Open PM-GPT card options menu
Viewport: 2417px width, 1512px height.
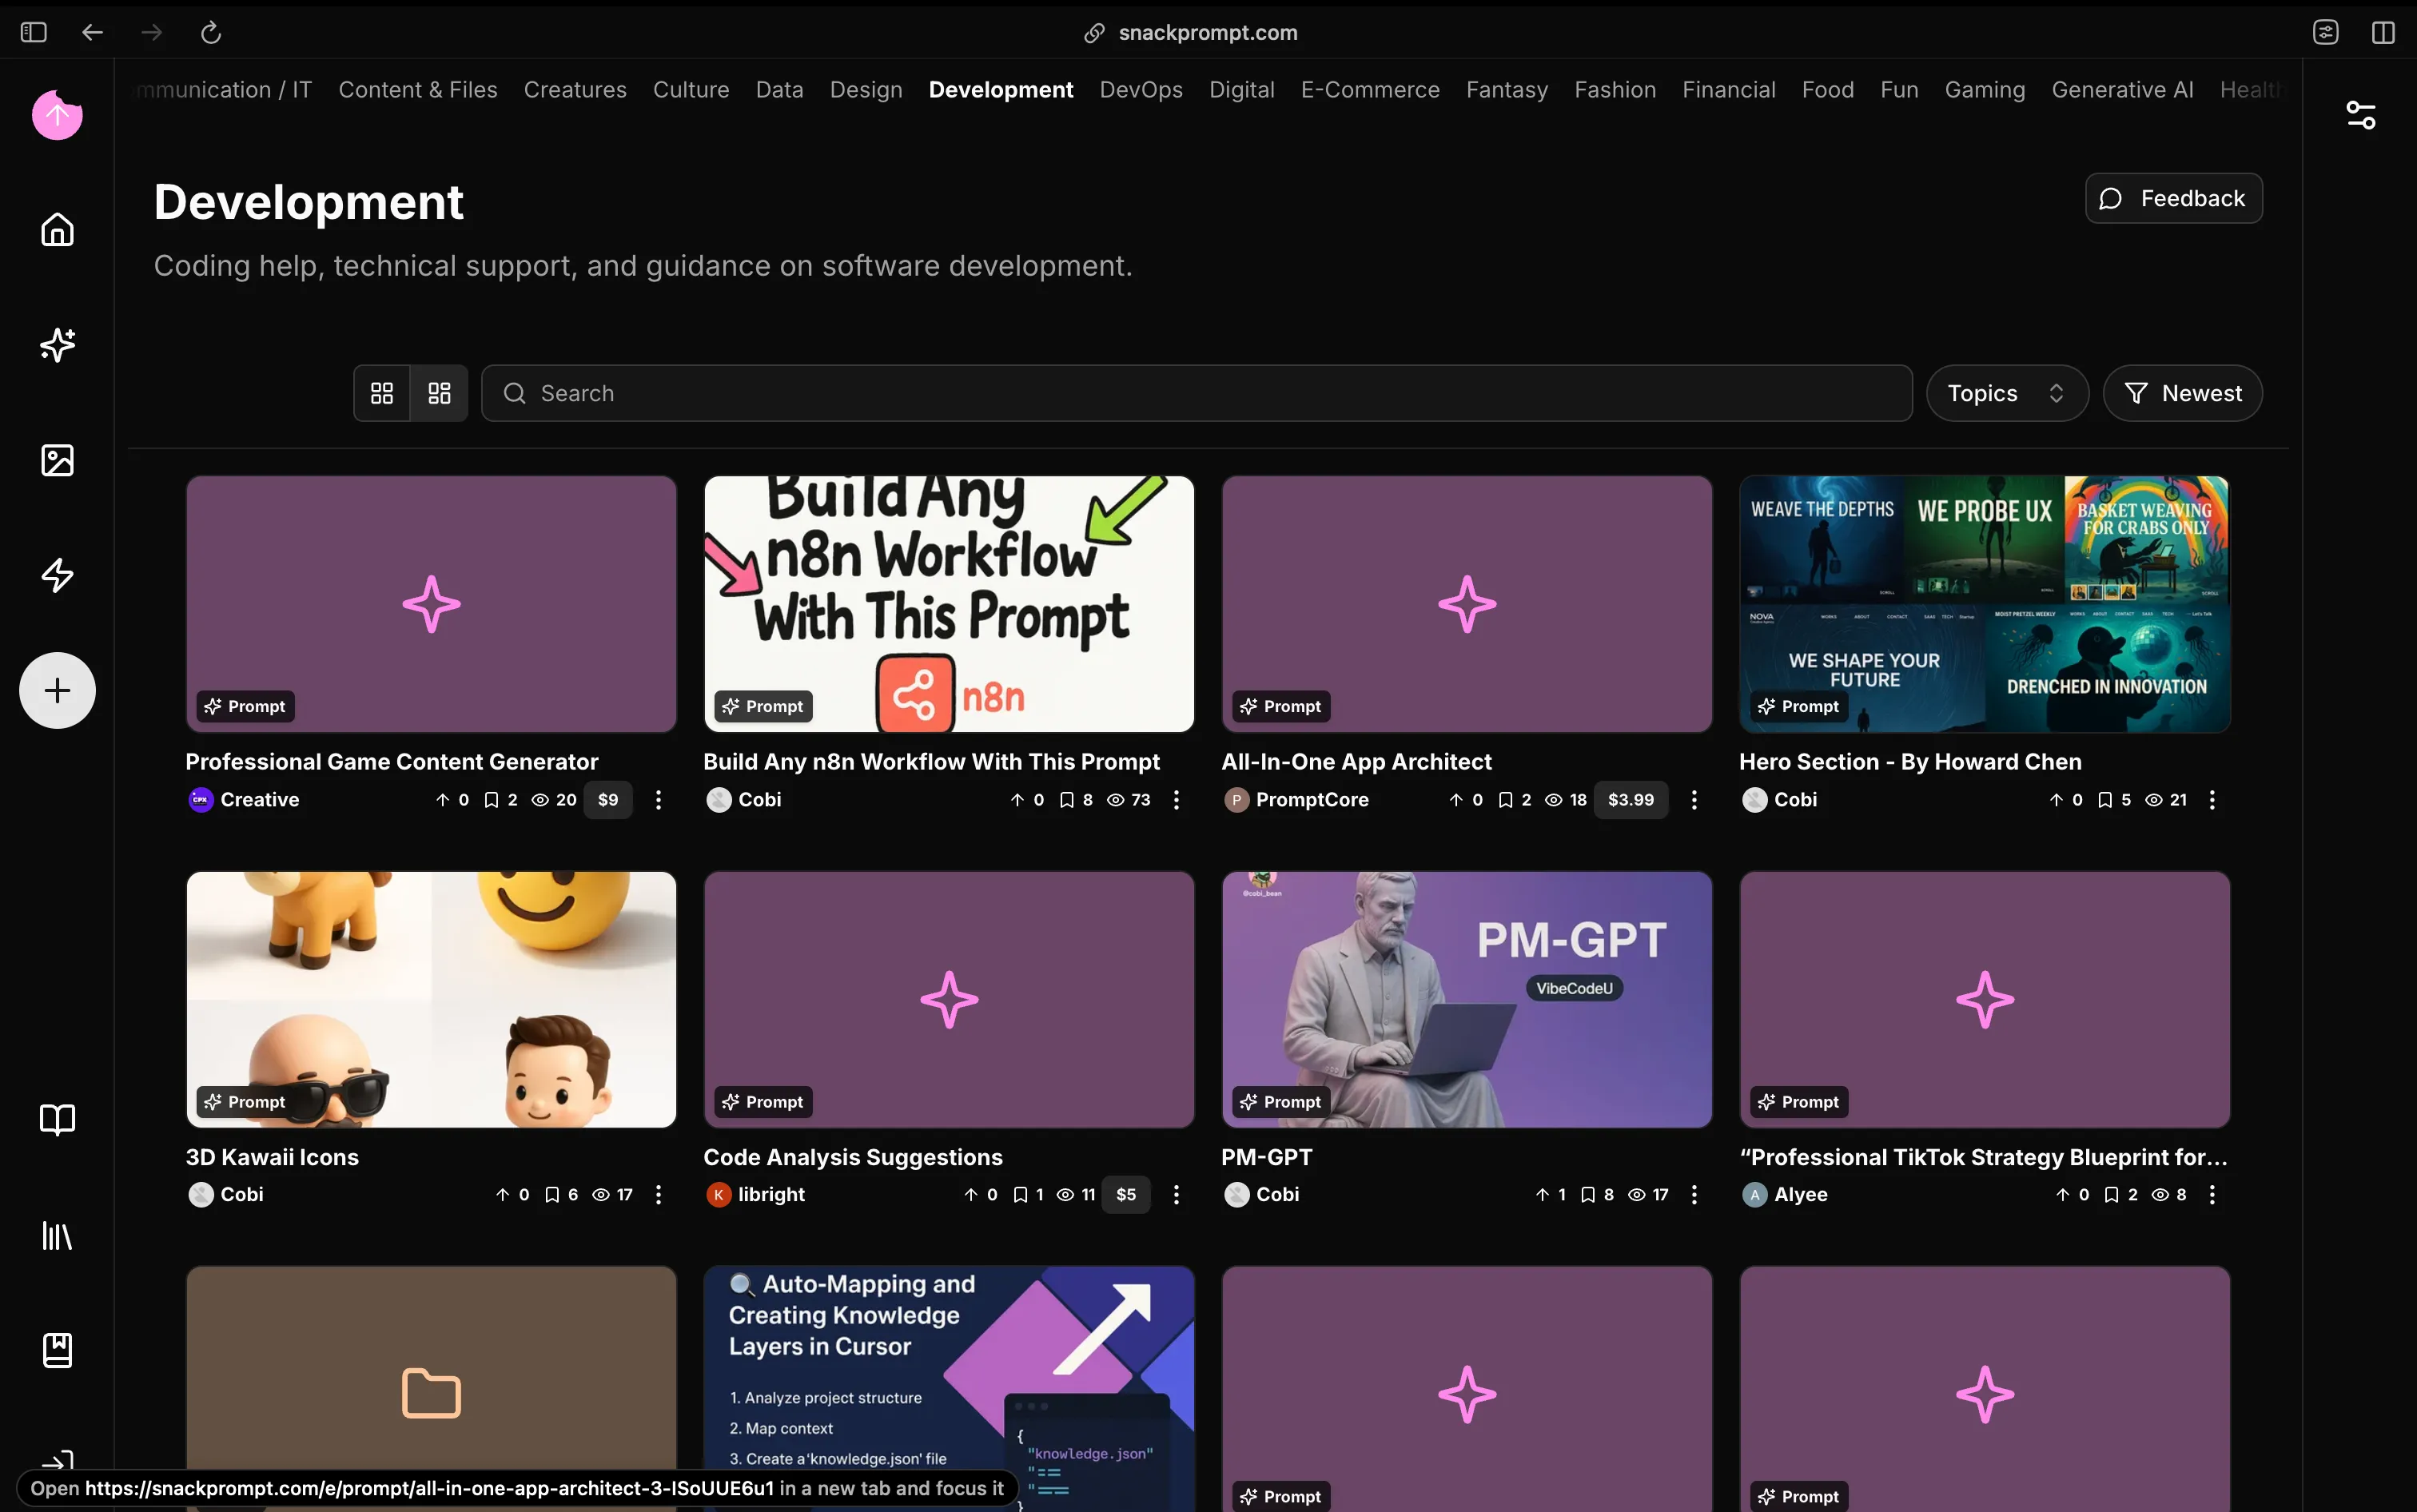click(x=1694, y=1194)
